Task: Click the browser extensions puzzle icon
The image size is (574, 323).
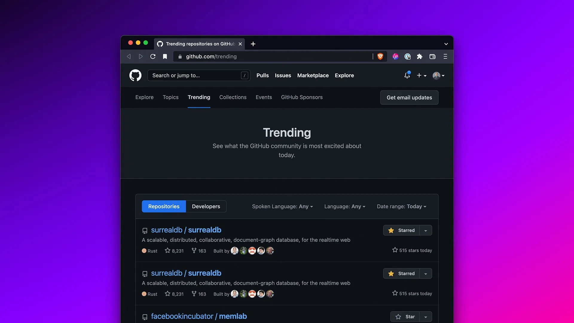Action: point(419,56)
